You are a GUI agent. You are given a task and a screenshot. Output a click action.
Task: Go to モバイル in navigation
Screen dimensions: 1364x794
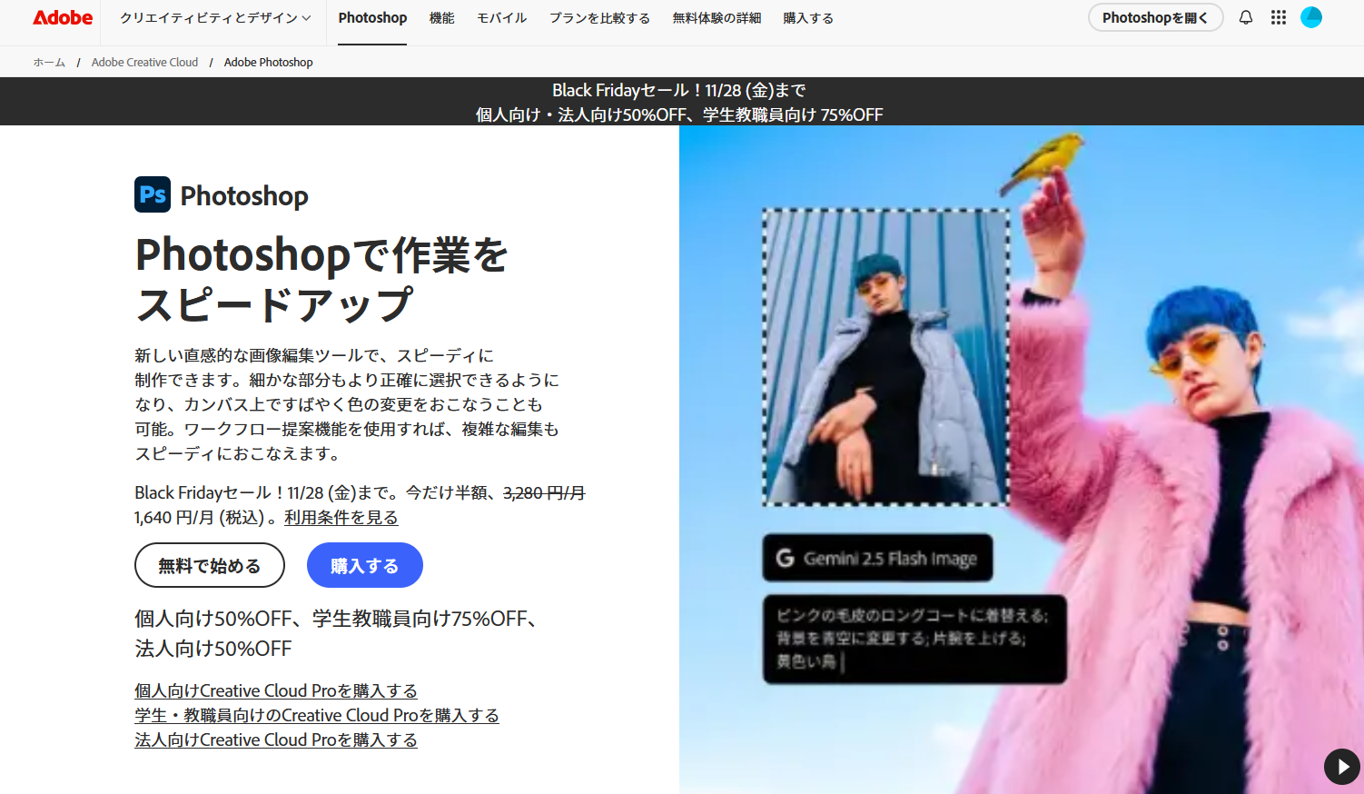point(501,18)
